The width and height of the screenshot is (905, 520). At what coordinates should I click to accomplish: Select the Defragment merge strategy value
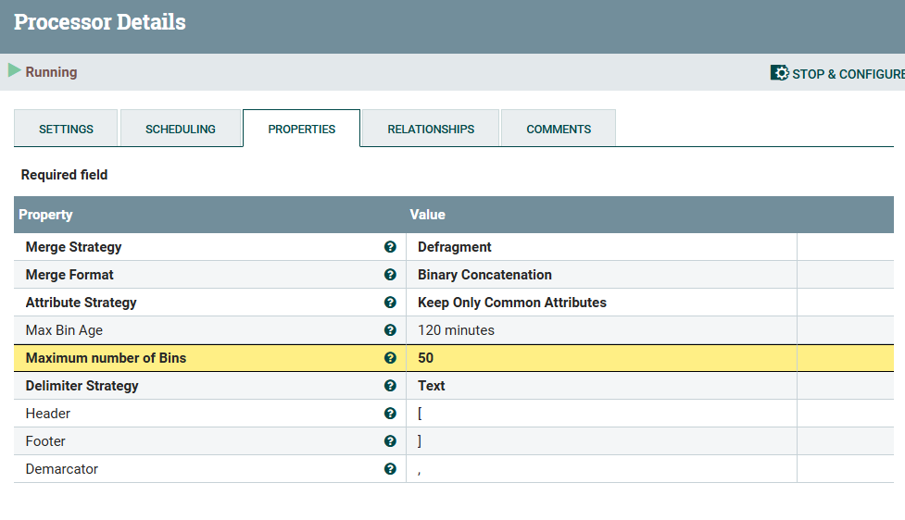pyautogui.click(x=454, y=247)
